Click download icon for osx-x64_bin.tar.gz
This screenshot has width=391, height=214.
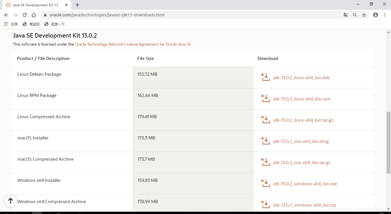(x=266, y=162)
